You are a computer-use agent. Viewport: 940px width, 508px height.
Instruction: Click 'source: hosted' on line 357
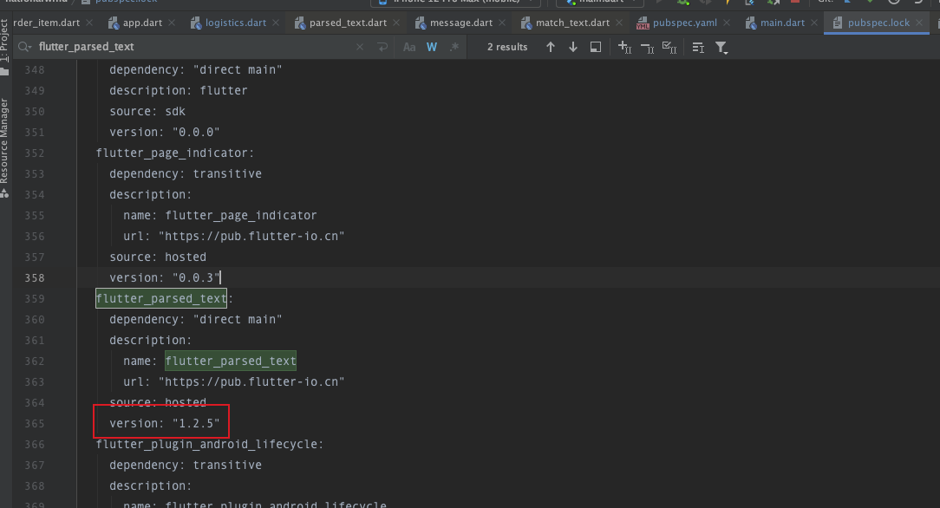point(158,257)
